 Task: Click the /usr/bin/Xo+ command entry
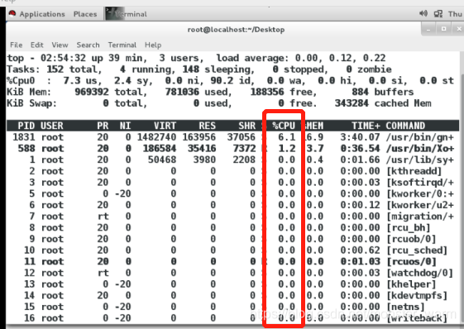point(420,149)
